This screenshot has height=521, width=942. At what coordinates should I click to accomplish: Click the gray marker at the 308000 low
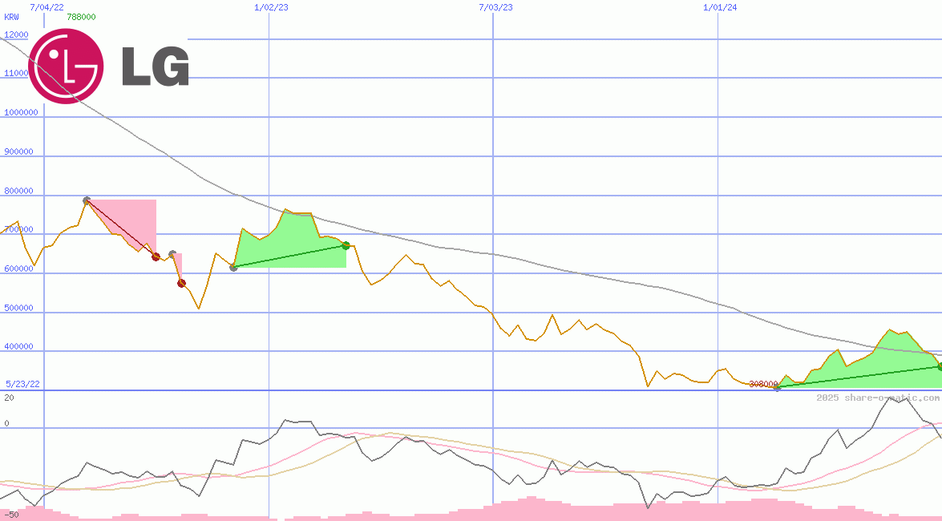point(778,388)
